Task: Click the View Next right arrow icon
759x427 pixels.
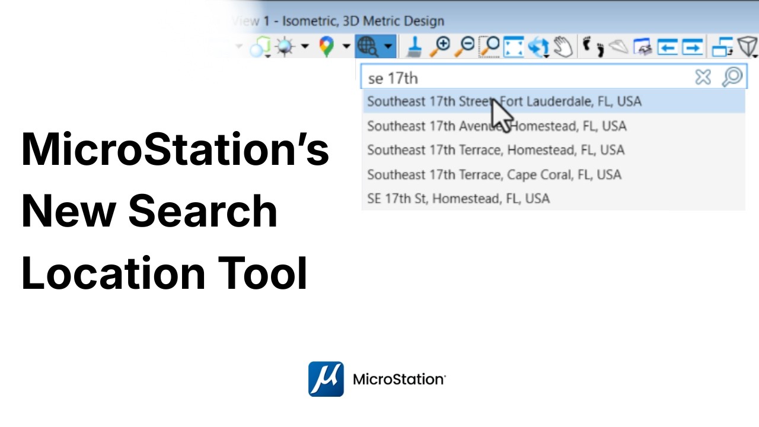Action: [x=692, y=47]
